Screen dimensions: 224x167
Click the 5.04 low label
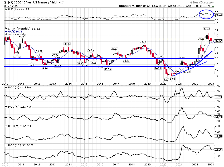coord(172,79)
